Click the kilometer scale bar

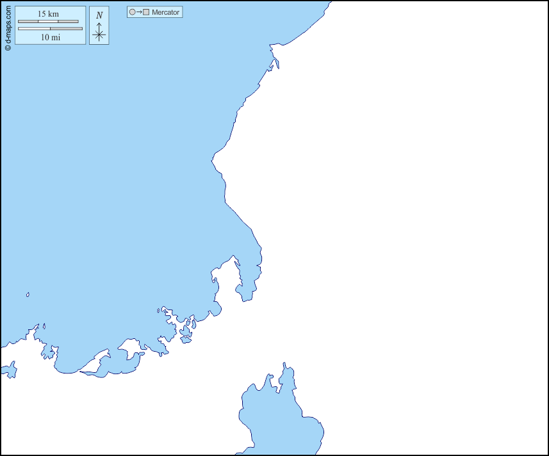48,22
